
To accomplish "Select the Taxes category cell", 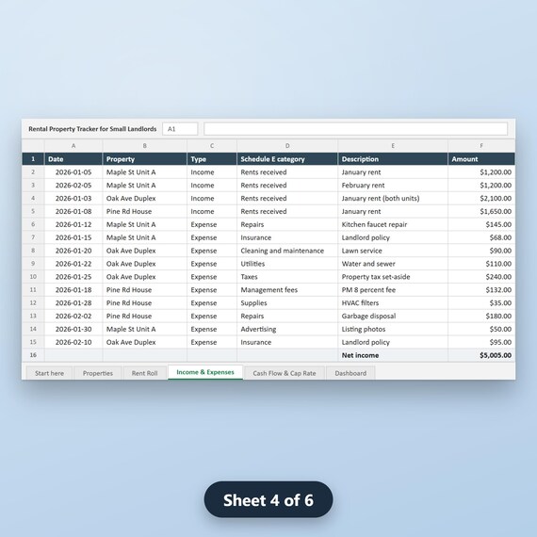I will click(287, 277).
